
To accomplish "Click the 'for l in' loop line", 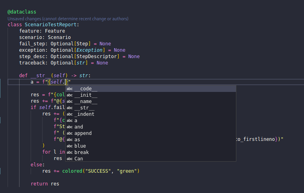I will pos(54,152).
